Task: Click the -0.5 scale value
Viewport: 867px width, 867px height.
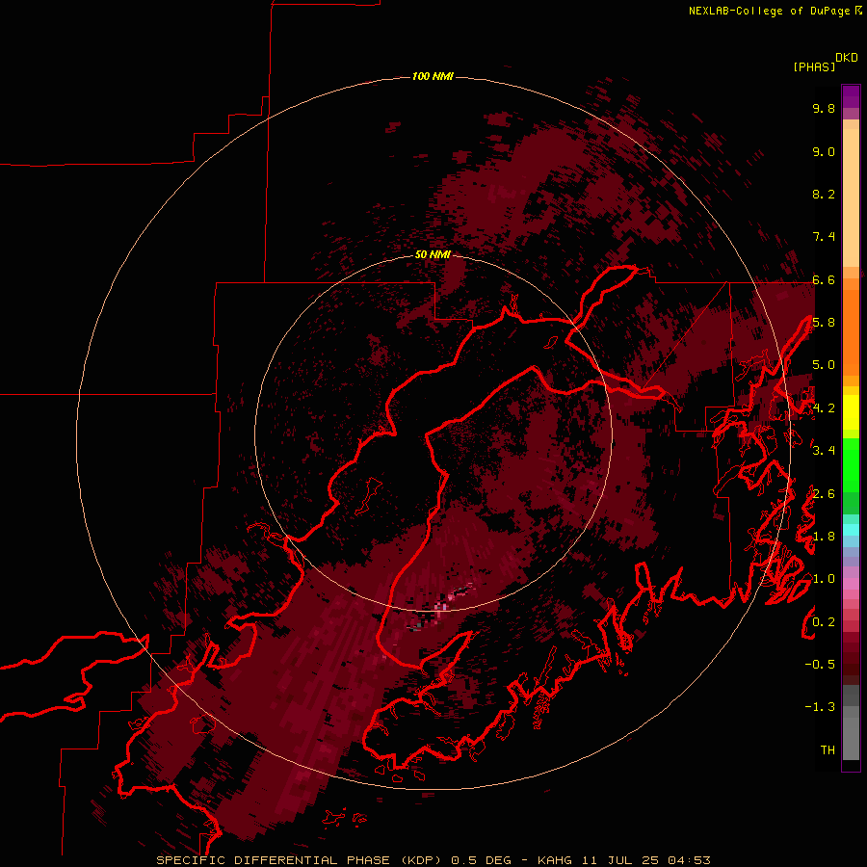Action: (x=820, y=665)
